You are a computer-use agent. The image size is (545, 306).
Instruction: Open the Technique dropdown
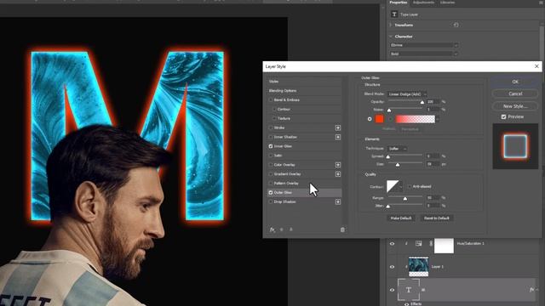[397, 149]
